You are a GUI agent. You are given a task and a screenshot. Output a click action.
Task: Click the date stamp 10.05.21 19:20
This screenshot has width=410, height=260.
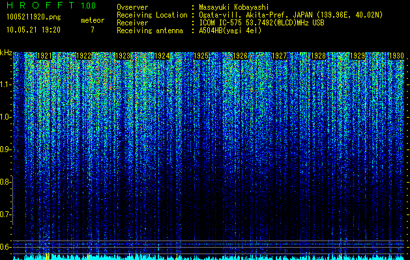click(x=33, y=30)
